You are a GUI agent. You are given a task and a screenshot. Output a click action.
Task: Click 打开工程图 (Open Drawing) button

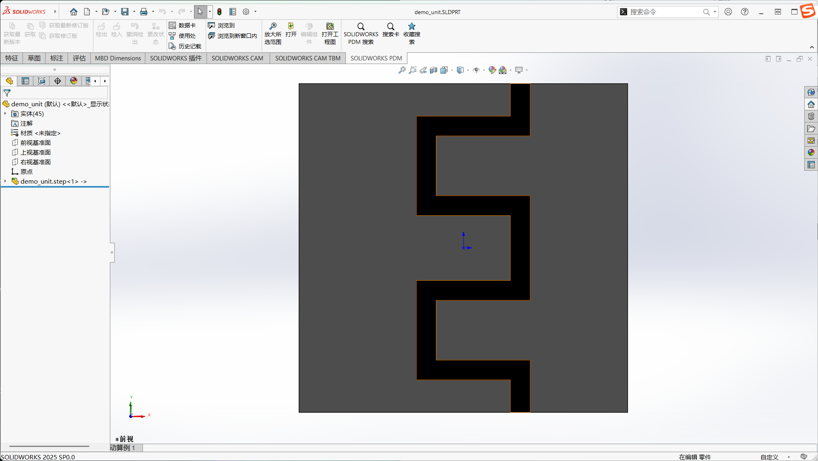point(330,34)
